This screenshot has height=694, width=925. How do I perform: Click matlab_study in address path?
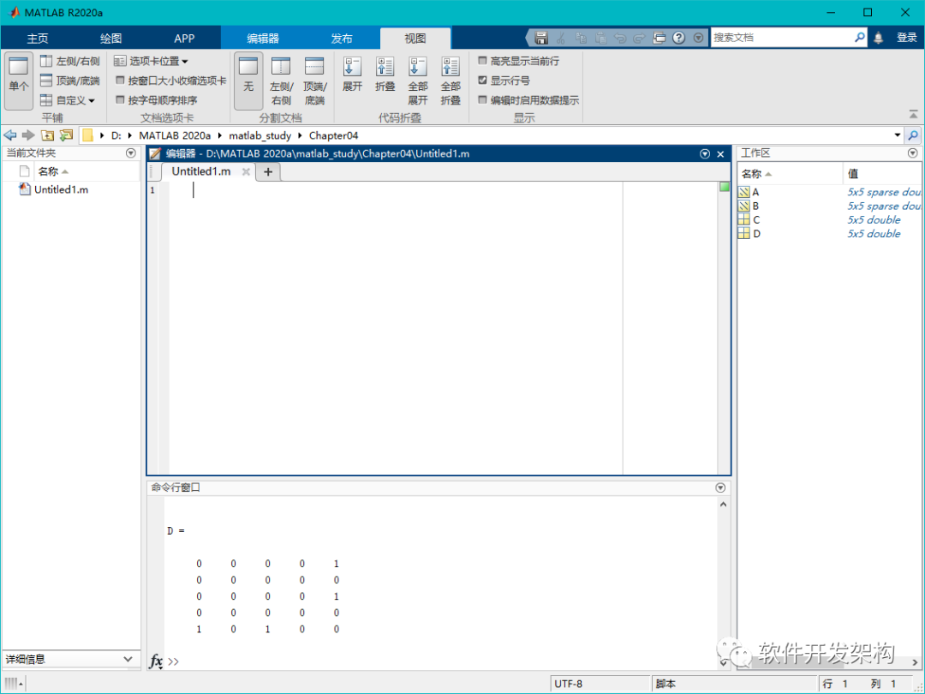260,135
